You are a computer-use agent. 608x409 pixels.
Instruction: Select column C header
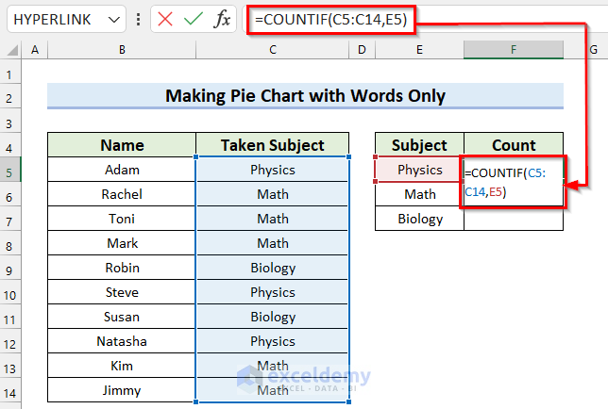272,49
